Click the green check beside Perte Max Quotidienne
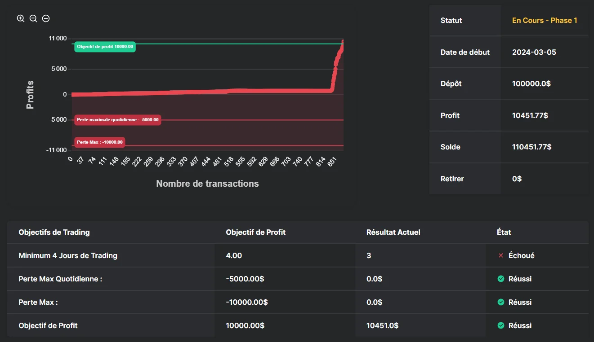The image size is (594, 342). click(500, 279)
